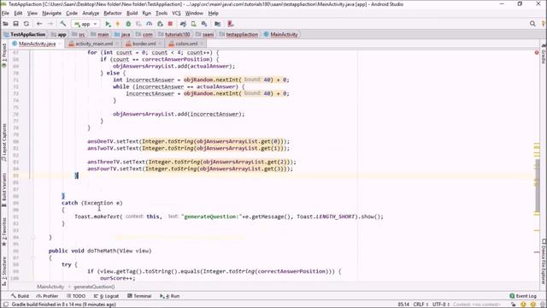Switch to activity_main.xml editor tab
Image resolution: width=547 pixels, height=308 pixels.
tap(94, 44)
